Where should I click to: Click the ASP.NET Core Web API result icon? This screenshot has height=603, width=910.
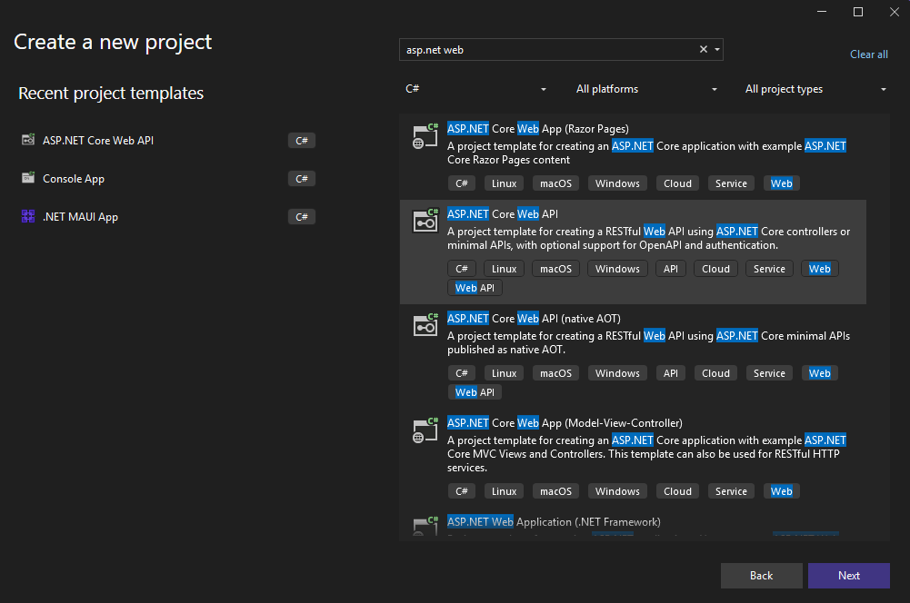click(425, 222)
